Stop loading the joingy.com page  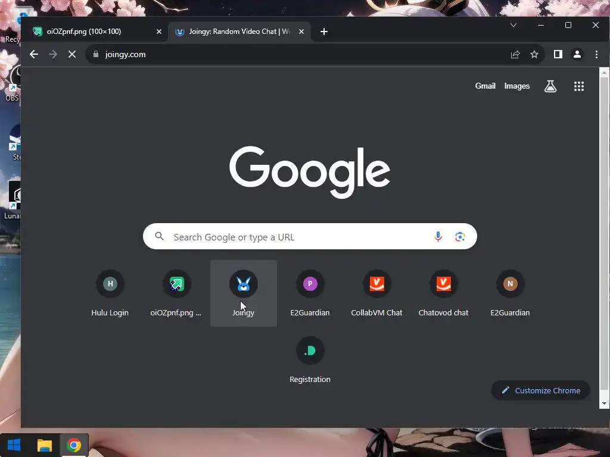pyautogui.click(x=72, y=54)
